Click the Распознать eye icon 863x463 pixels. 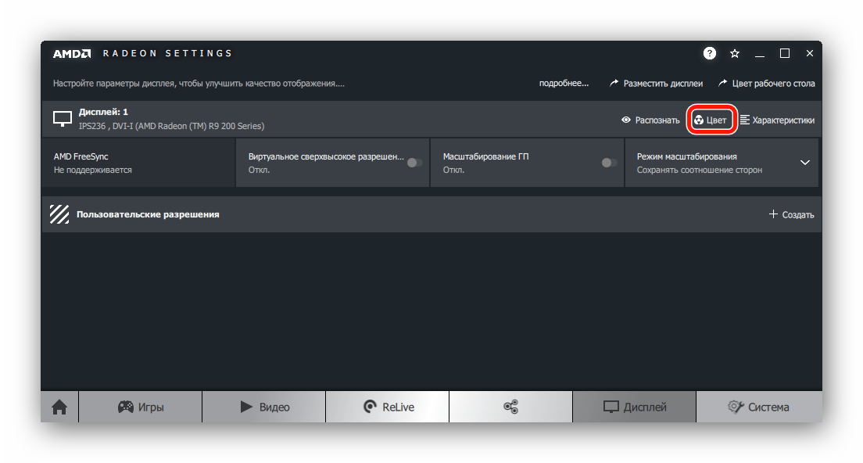625,120
